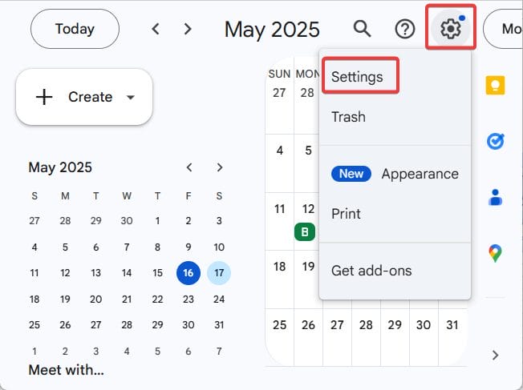Screen dimensions: 523x390
Task: Click the Meet with... heading
Action: coord(66,370)
